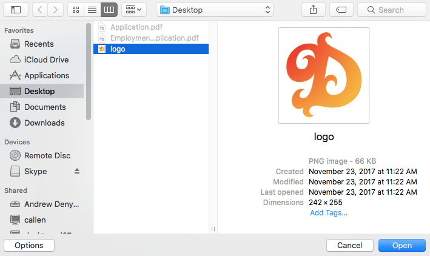Viewport: 430px width, 256px height.
Task: Click the 242 × 255 dimensions value
Action: coord(326,203)
